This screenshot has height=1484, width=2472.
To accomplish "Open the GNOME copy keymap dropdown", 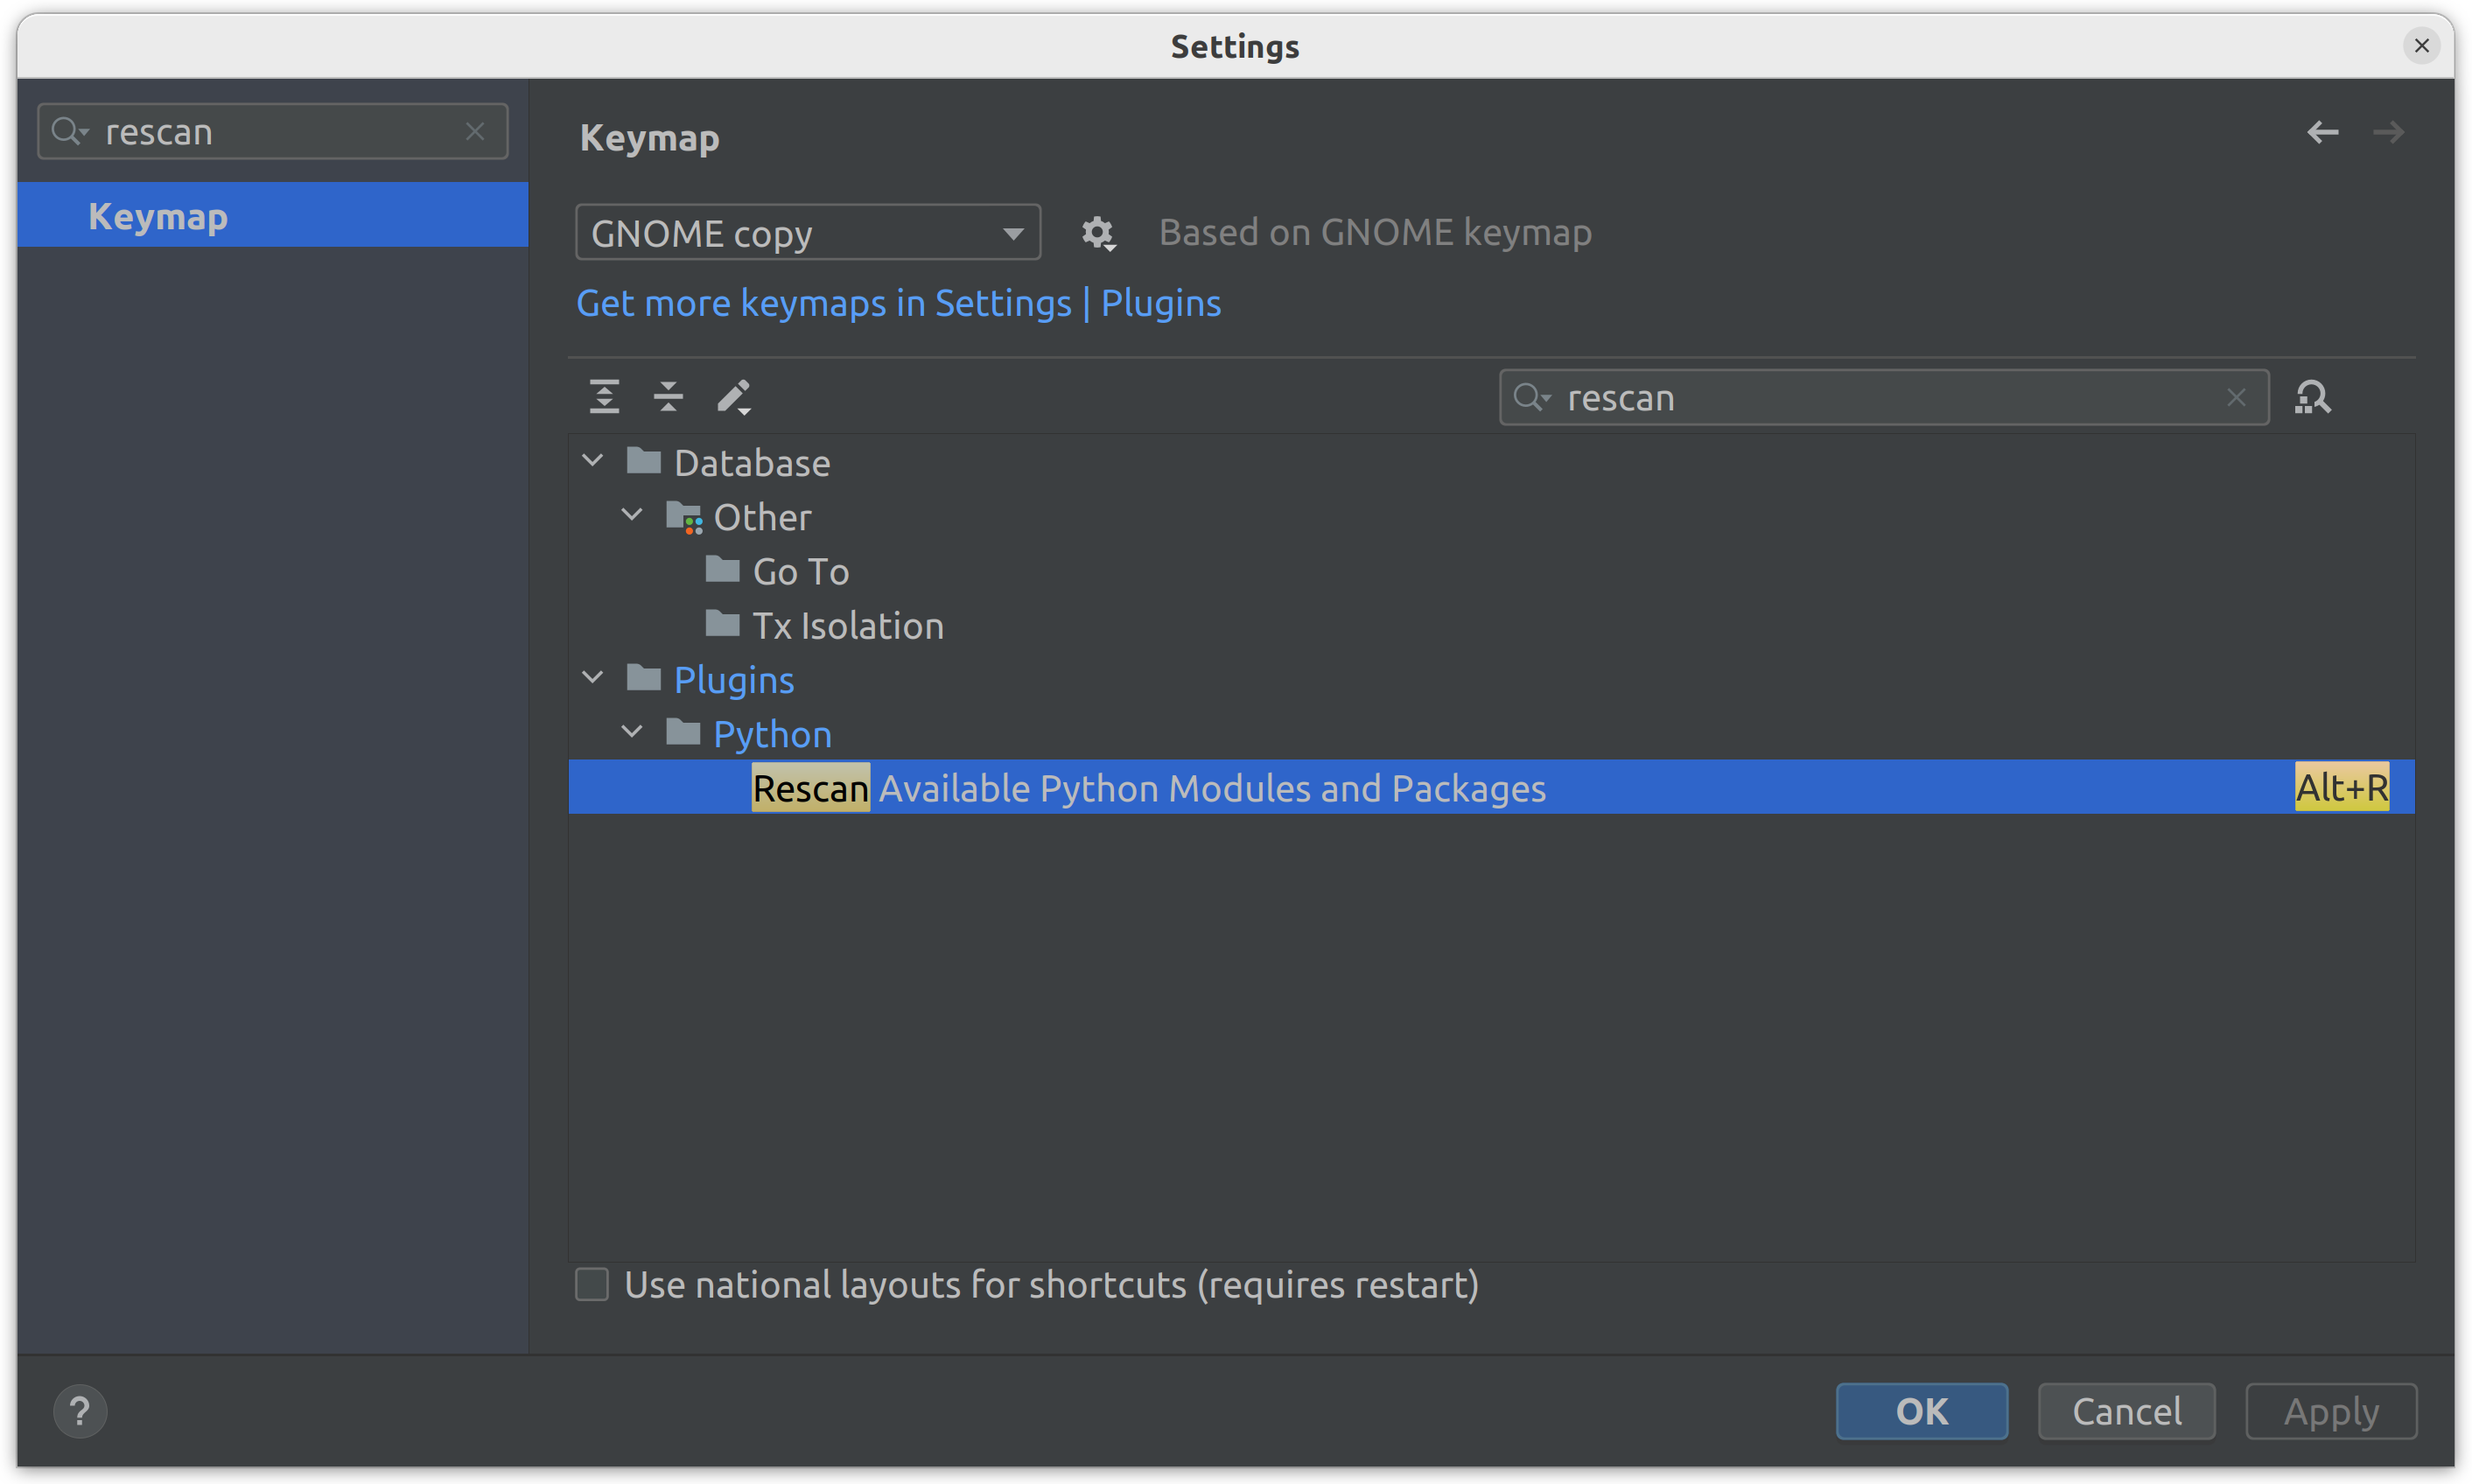I will point(807,233).
